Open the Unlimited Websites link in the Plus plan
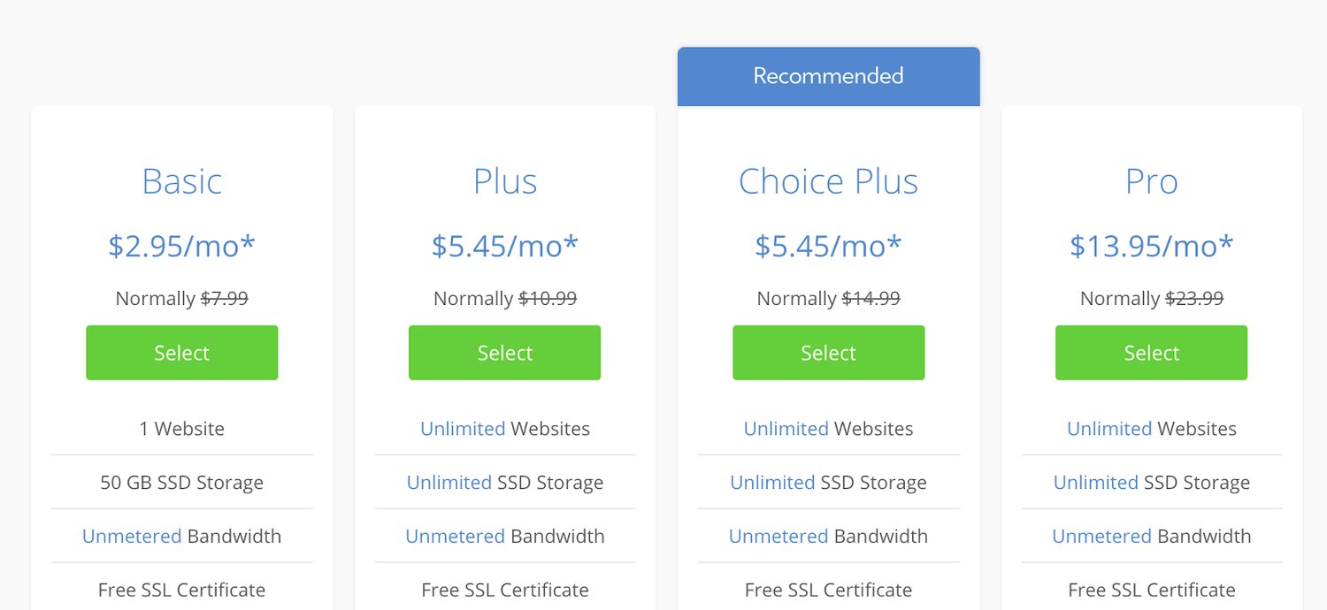Image resolution: width=1327 pixels, height=610 pixels. click(x=463, y=429)
